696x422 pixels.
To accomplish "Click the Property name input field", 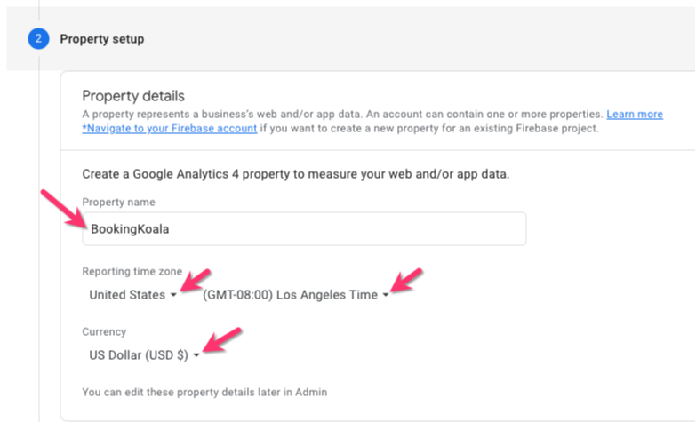I will (304, 229).
